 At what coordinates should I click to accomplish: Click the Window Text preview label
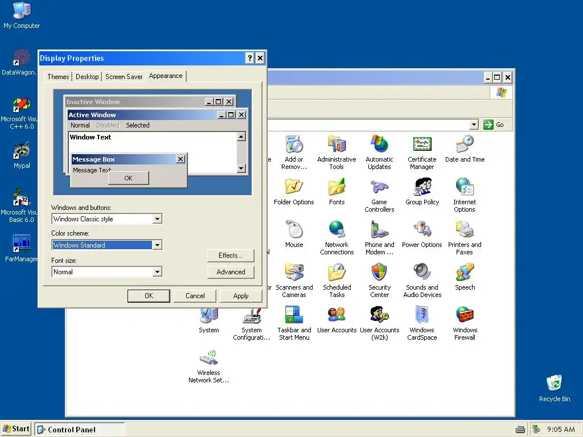[x=91, y=137]
